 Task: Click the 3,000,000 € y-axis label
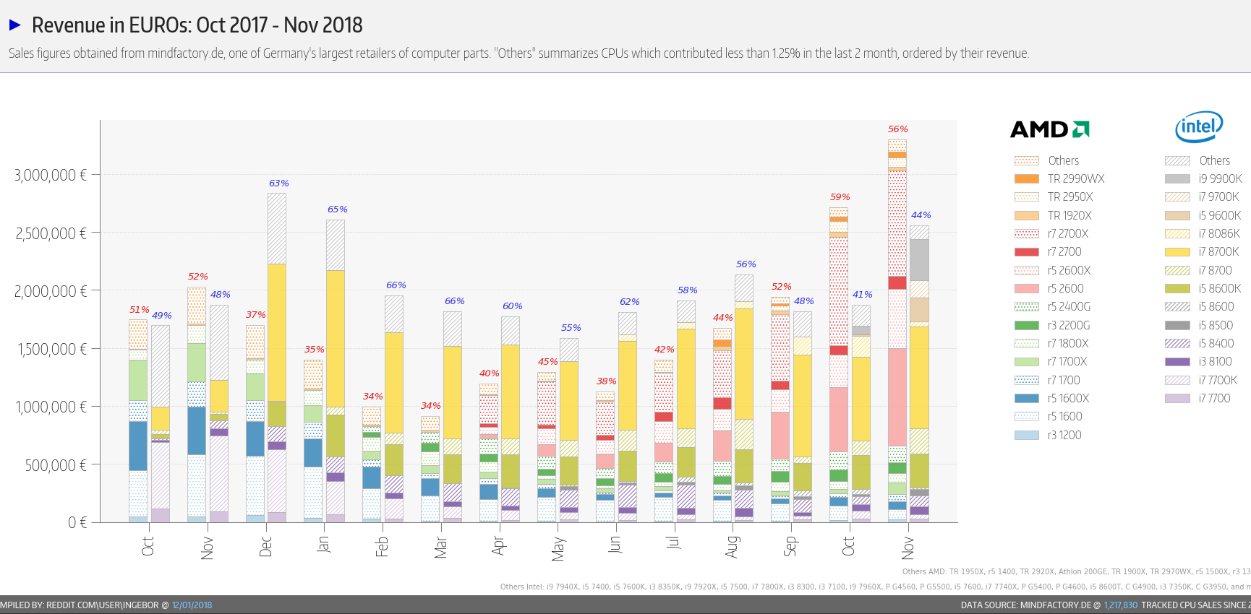click(x=51, y=175)
